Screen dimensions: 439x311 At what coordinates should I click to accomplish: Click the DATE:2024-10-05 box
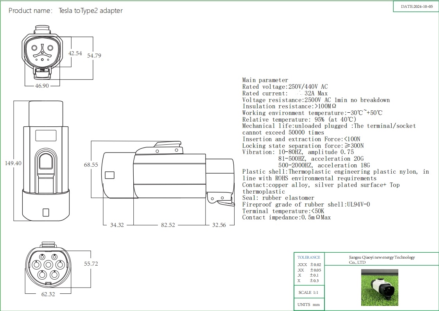click(417, 7)
